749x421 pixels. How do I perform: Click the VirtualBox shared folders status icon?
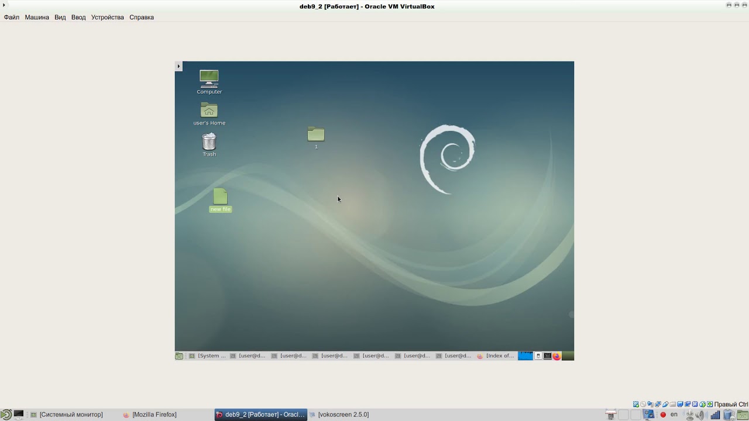click(x=673, y=404)
